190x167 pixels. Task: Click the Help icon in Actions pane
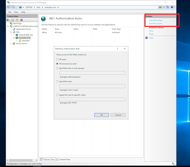pyautogui.click(x=147, y=38)
